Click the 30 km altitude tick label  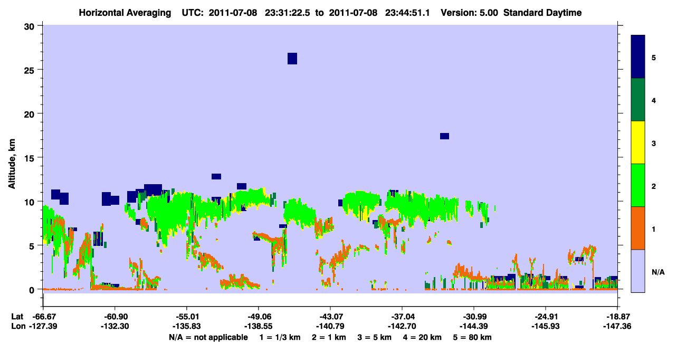click(x=30, y=26)
